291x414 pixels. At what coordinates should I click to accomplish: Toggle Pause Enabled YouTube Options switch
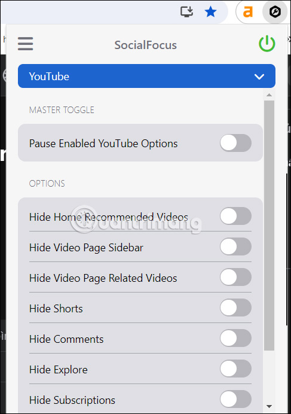click(235, 143)
